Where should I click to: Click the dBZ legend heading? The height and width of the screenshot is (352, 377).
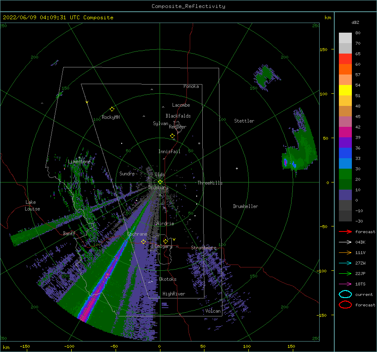click(355, 22)
